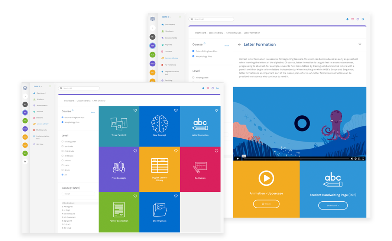
Task: Open the OG+ Originals folder tile
Action: tap(159, 212)
